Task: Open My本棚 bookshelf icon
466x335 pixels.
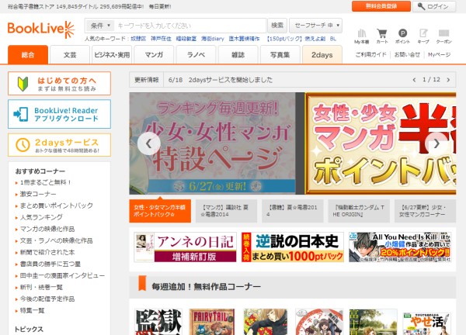Action: 361,35
